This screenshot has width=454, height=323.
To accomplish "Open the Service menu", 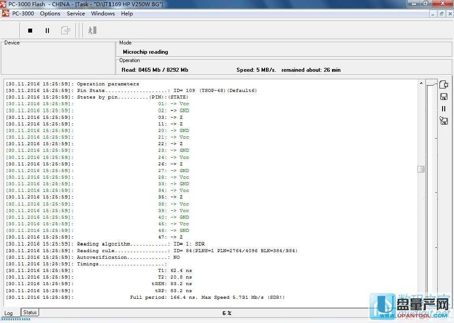I will (x=76, y=14).
